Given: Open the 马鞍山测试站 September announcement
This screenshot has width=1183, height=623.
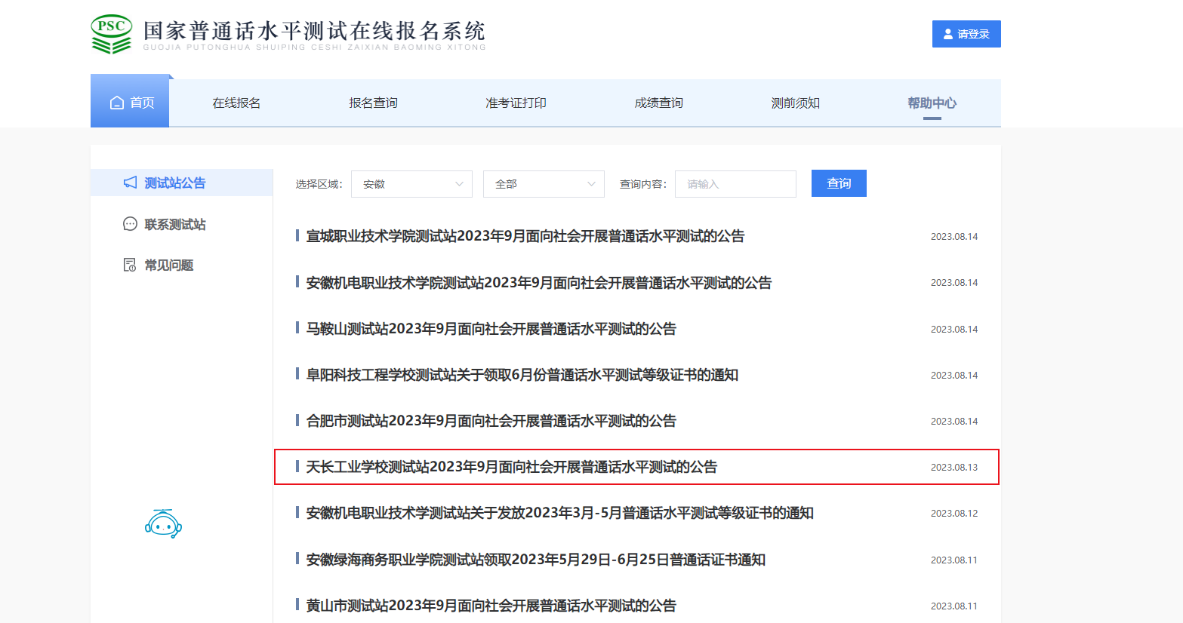Looking at the screenshot, I should point(491,329).
